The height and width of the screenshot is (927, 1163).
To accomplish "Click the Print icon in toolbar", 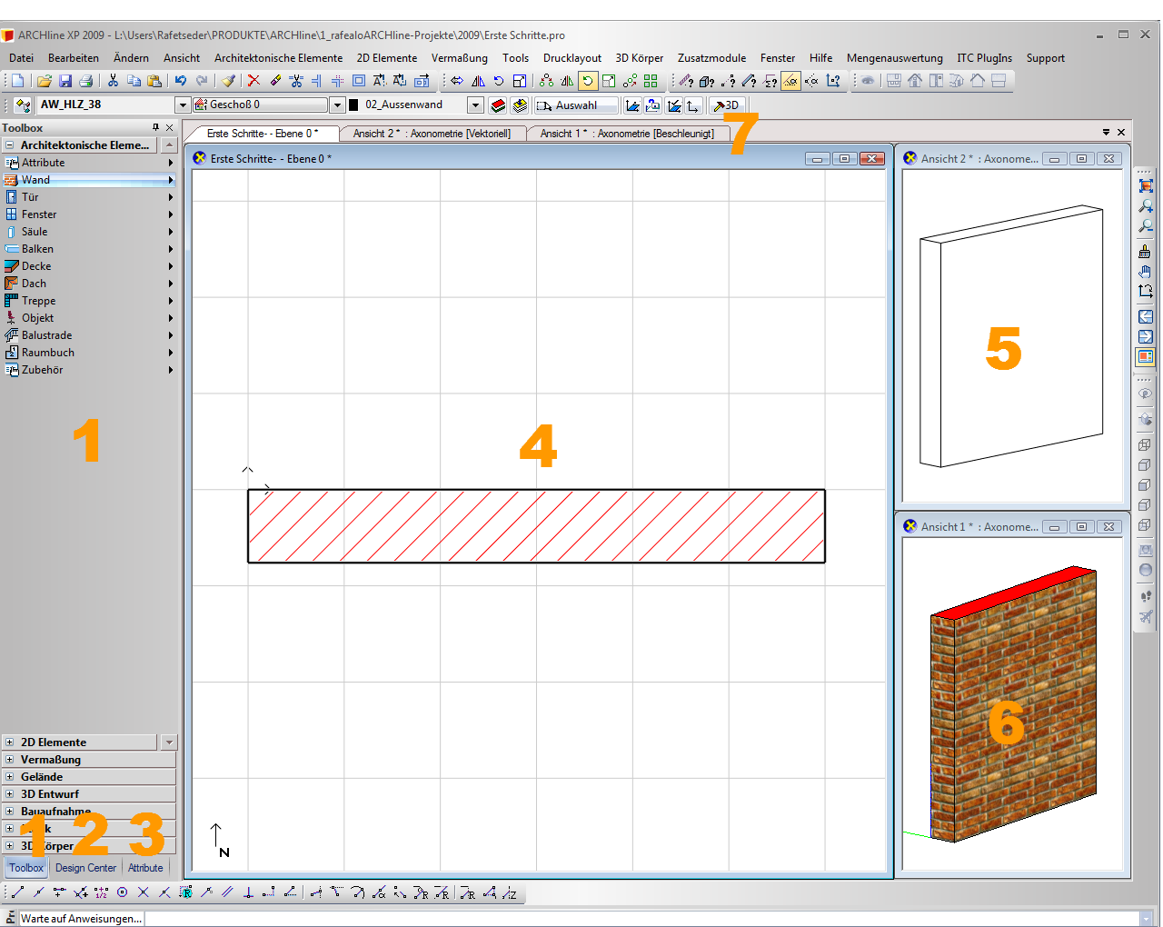I will [85, 81].
